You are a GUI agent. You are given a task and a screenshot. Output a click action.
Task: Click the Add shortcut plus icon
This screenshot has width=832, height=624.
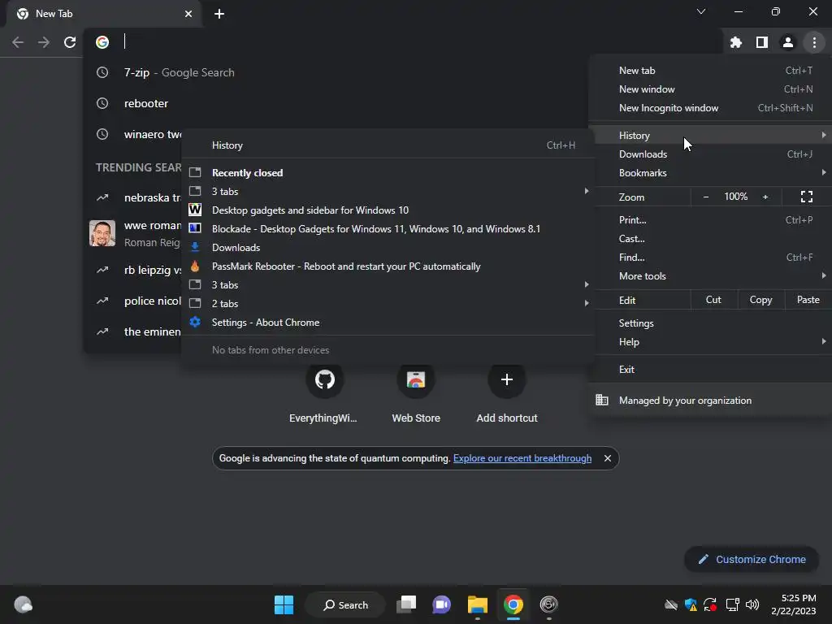click(507, 379)
